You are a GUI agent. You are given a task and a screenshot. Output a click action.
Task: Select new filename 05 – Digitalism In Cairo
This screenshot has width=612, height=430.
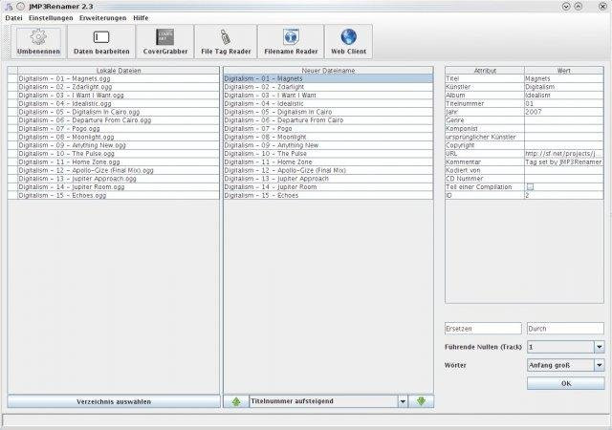pyautogui.click(x=328, y=112)
